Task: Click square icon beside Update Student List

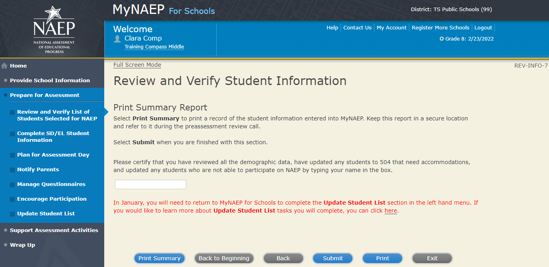Action: 13,214
